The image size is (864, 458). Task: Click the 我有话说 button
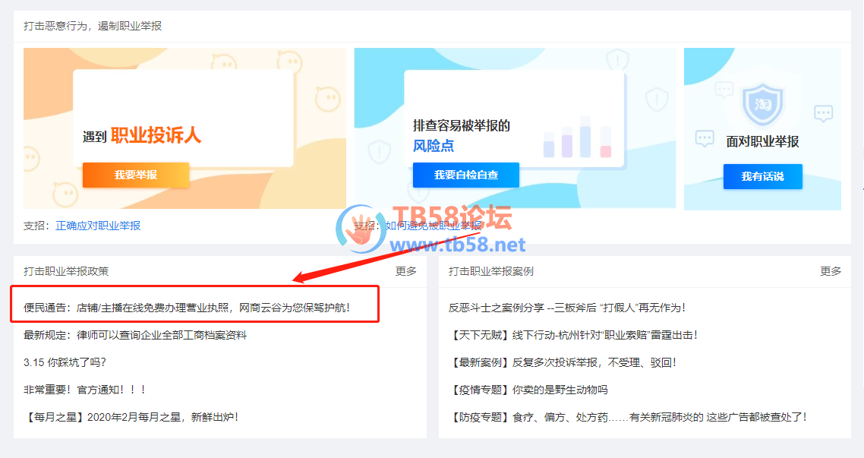tap(762, 176)
